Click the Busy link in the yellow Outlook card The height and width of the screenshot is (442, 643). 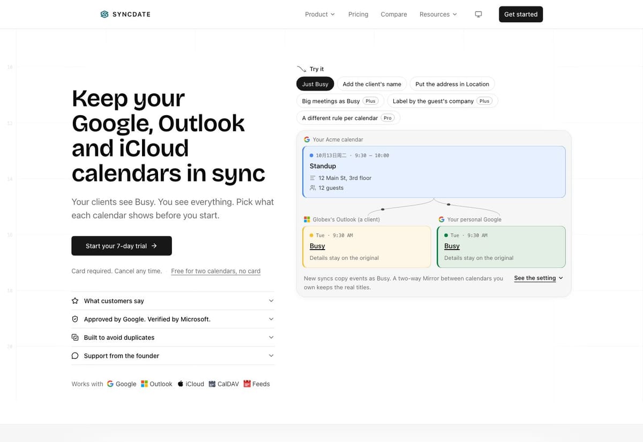tap(317, 246)
